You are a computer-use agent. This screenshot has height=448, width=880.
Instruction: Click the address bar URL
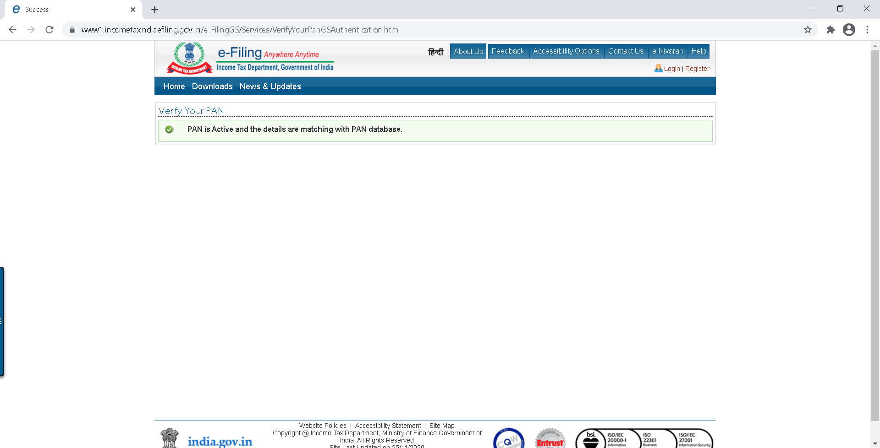pos(241,30)
